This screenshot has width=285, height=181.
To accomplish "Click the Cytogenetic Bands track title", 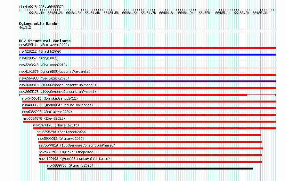I will click(x=38, y=24).
